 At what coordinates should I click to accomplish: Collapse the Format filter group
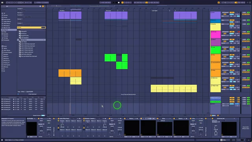click(x=20, y=19)
